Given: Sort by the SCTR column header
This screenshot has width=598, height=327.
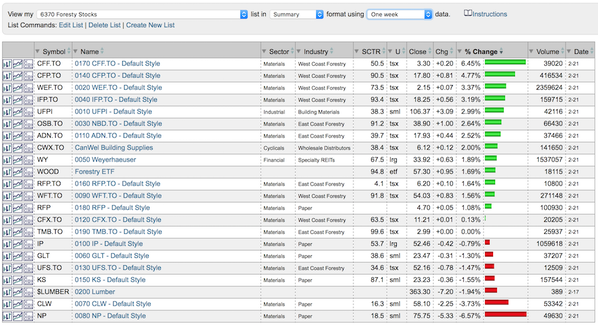Looking at the screenshot, I should pyautogui.click(x=371, y=51).
